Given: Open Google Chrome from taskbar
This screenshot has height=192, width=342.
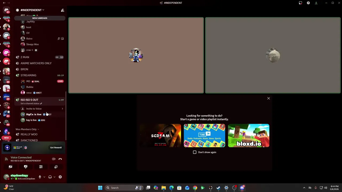Looking at the screenshot, I should coord(195,188).
